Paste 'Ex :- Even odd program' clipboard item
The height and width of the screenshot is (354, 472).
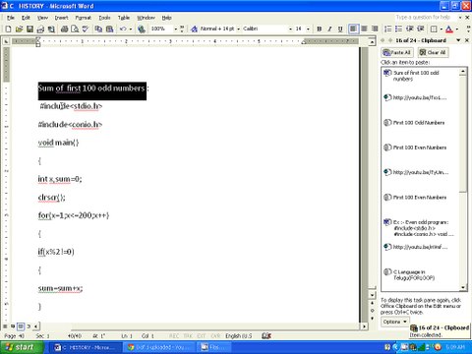click(x=420, y=228)
